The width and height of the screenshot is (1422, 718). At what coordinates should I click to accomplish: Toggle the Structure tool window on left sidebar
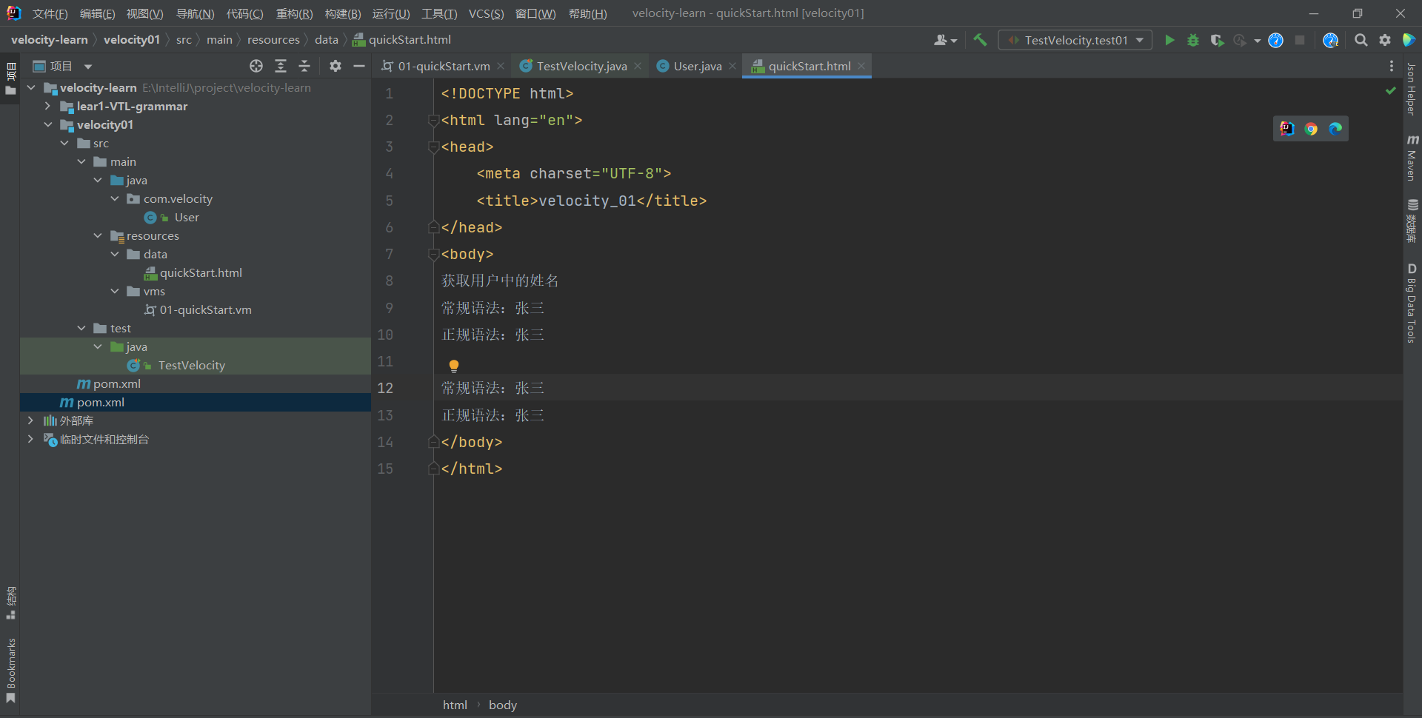click(10, 603)
